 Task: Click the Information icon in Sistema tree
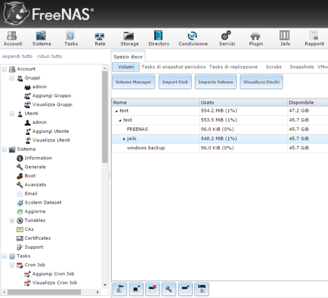tap(20, 158)
